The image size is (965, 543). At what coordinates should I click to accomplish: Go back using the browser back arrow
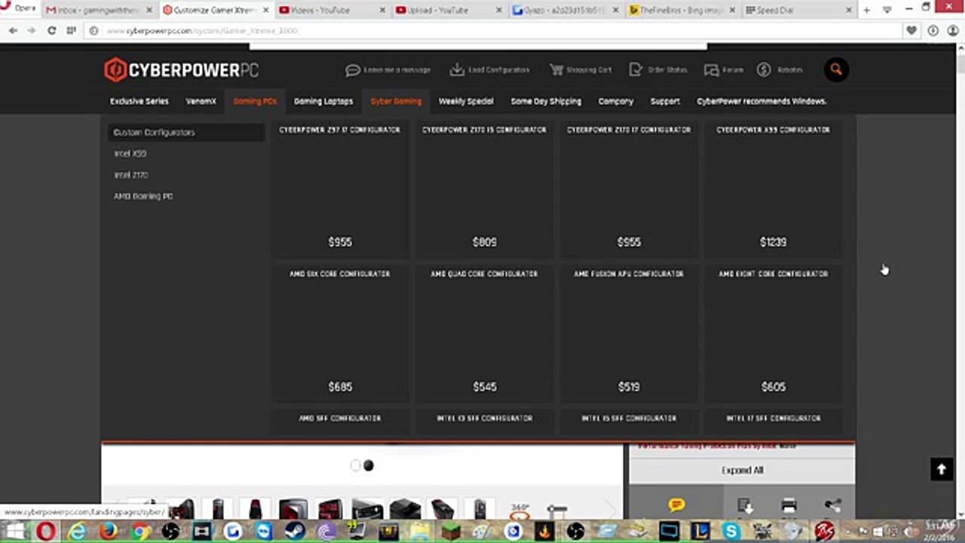pos(13,31)
